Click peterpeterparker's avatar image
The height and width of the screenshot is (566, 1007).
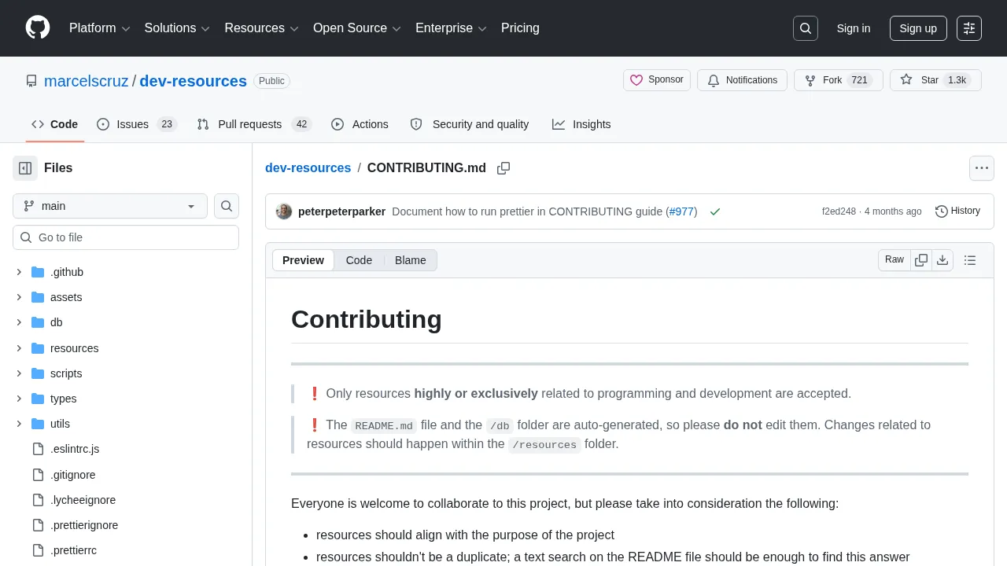284,211
